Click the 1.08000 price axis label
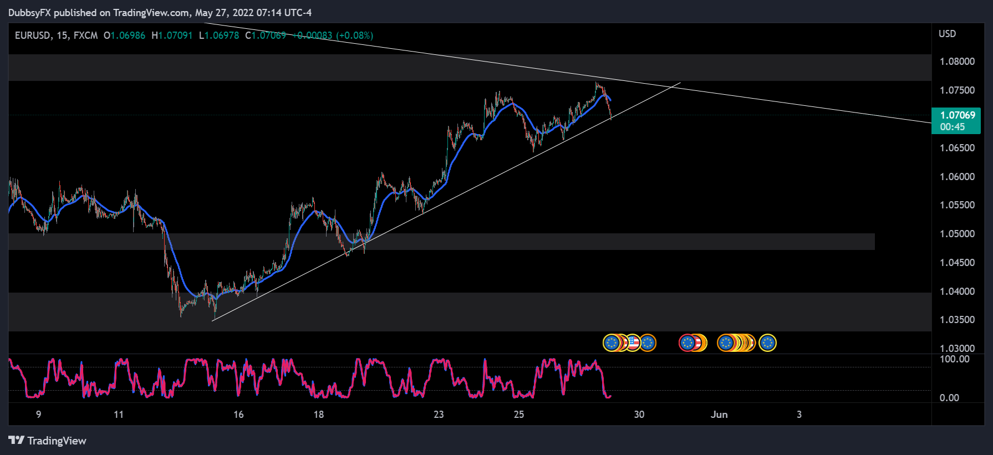 click(957, 62)
